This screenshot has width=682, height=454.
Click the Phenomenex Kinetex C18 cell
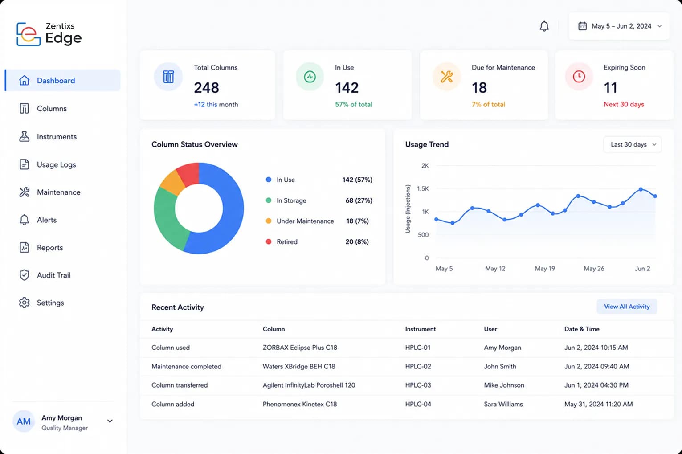click(300, 404)
